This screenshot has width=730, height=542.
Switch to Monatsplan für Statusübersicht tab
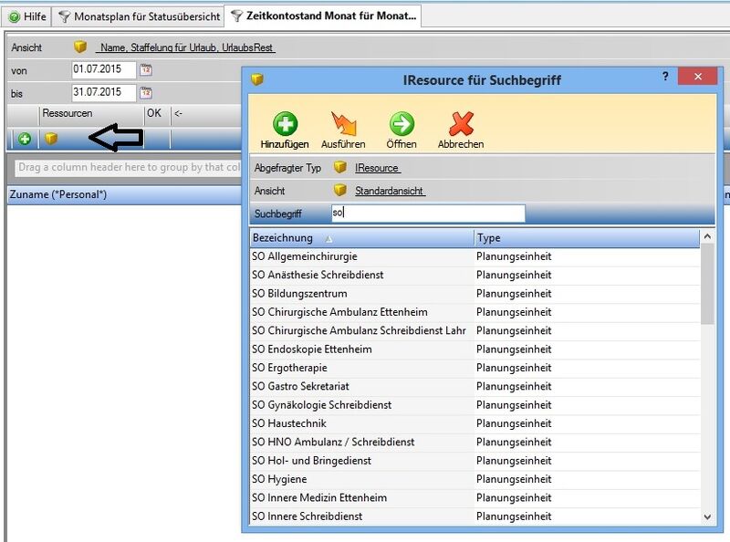(139, 16)
